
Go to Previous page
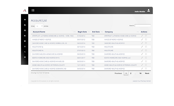pyautogui.click(x=118, y=73)
